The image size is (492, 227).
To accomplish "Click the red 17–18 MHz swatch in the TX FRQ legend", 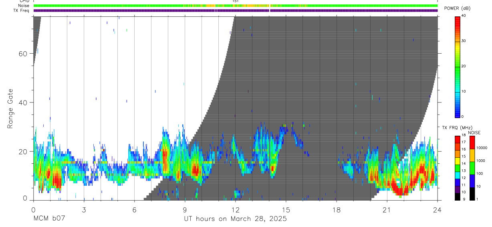I will [458, 139].
